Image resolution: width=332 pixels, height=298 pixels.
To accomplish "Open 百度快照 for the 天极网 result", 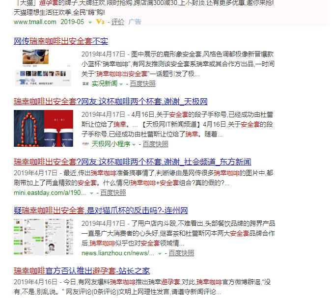I will [x=155, y=144].
